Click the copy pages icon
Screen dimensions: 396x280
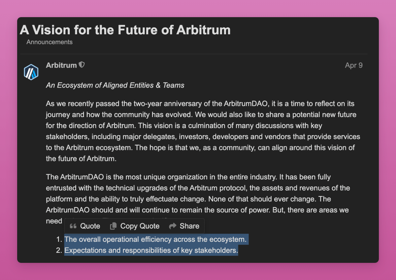click(x=113, y=226)
